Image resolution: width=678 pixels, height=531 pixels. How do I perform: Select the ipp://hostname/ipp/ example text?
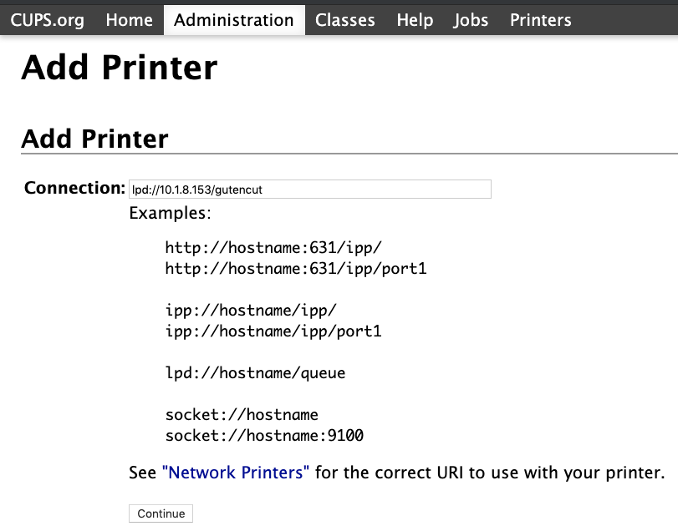click(251, 310)
